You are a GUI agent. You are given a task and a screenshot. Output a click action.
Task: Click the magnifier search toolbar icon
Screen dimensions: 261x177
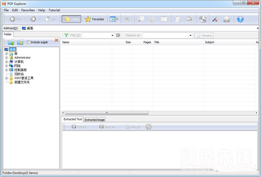tap(178, 19)
